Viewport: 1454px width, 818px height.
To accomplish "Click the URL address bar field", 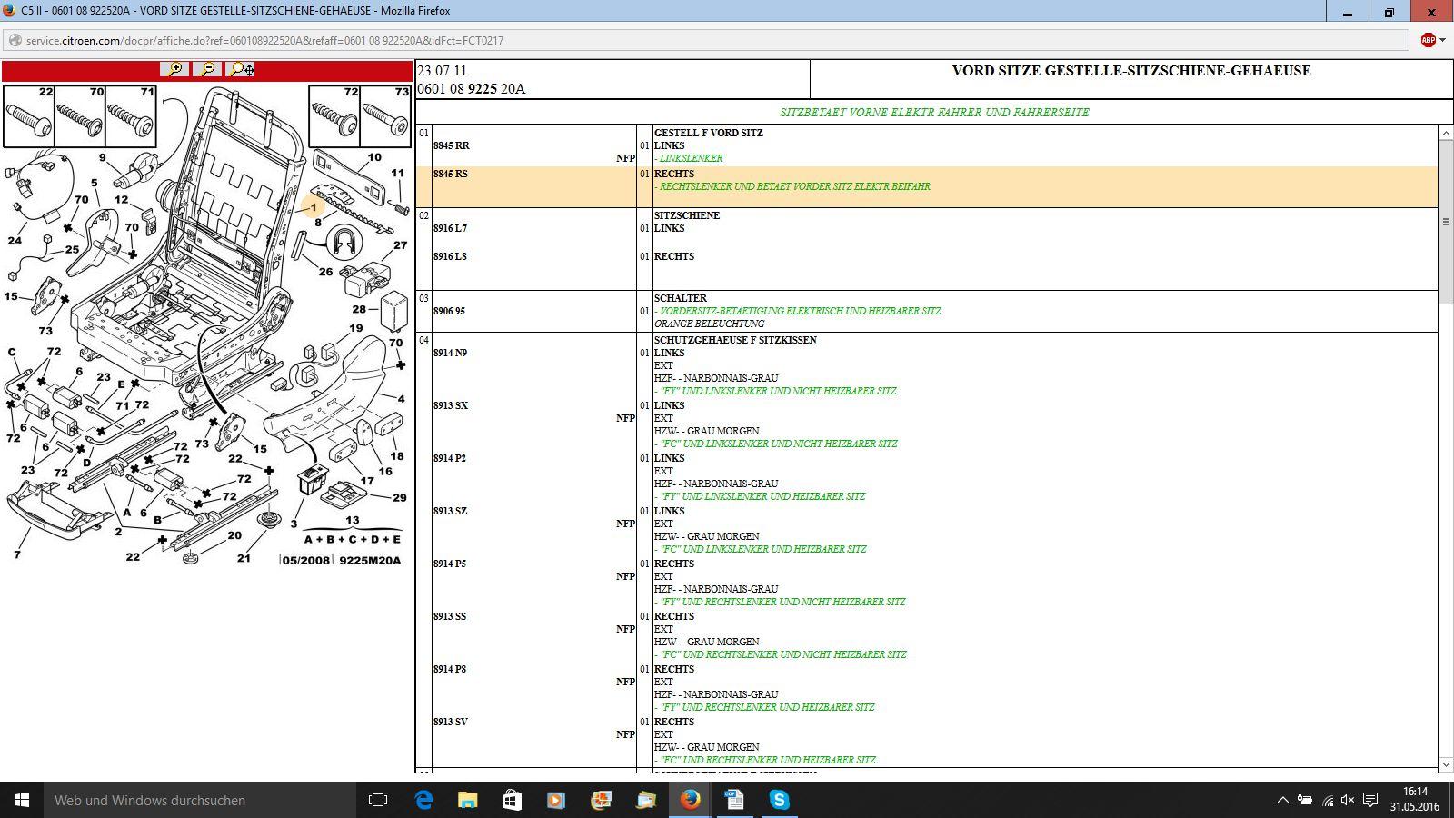I will (706, 40).
